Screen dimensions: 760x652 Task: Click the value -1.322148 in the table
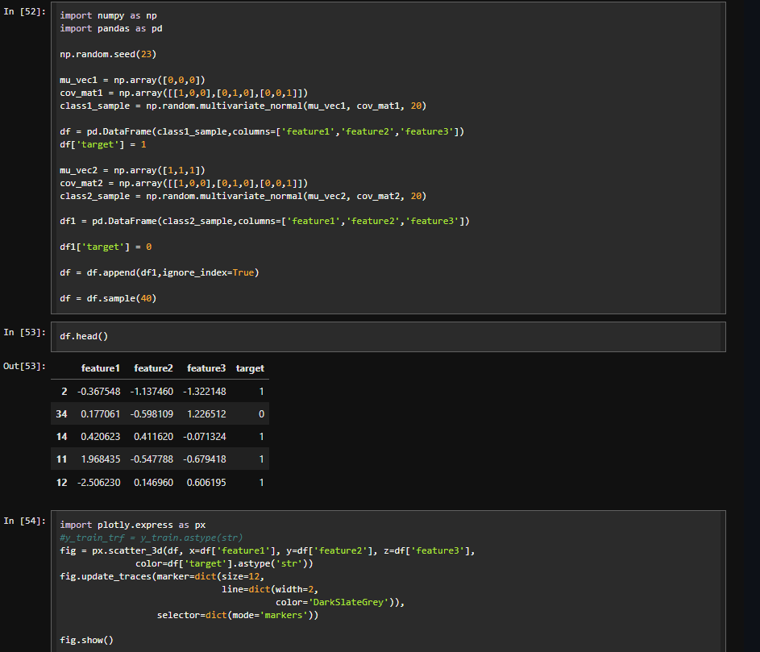click(205, 392)
